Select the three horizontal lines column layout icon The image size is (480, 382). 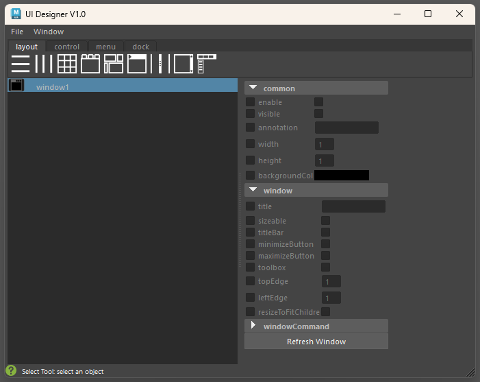pos(21,64)
